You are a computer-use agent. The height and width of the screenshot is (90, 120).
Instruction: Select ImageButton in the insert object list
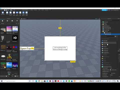105,53
